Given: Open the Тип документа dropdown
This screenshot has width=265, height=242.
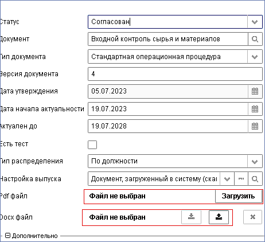Looking at the screenshot, I should tap(255, 57).
